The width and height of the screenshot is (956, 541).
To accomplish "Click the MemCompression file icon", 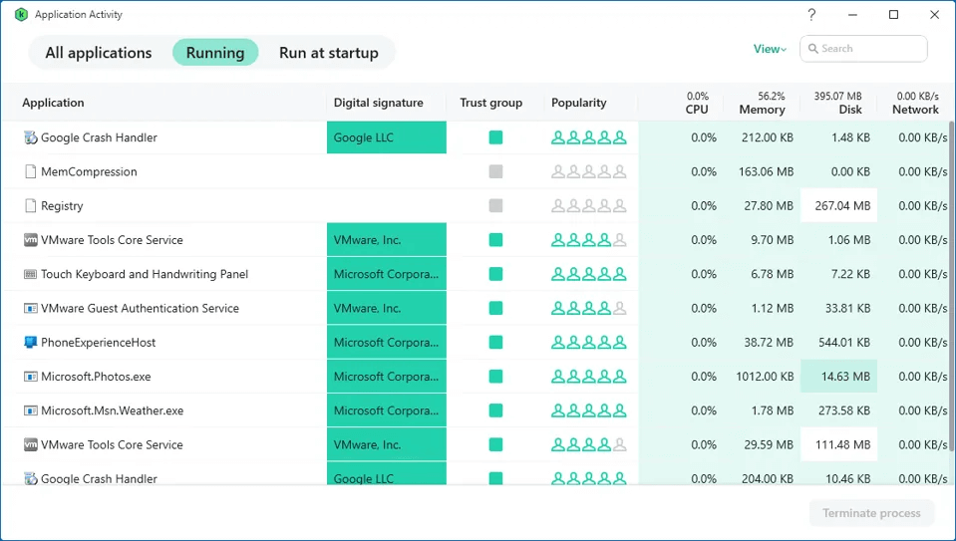I will (x=30, y=172).
